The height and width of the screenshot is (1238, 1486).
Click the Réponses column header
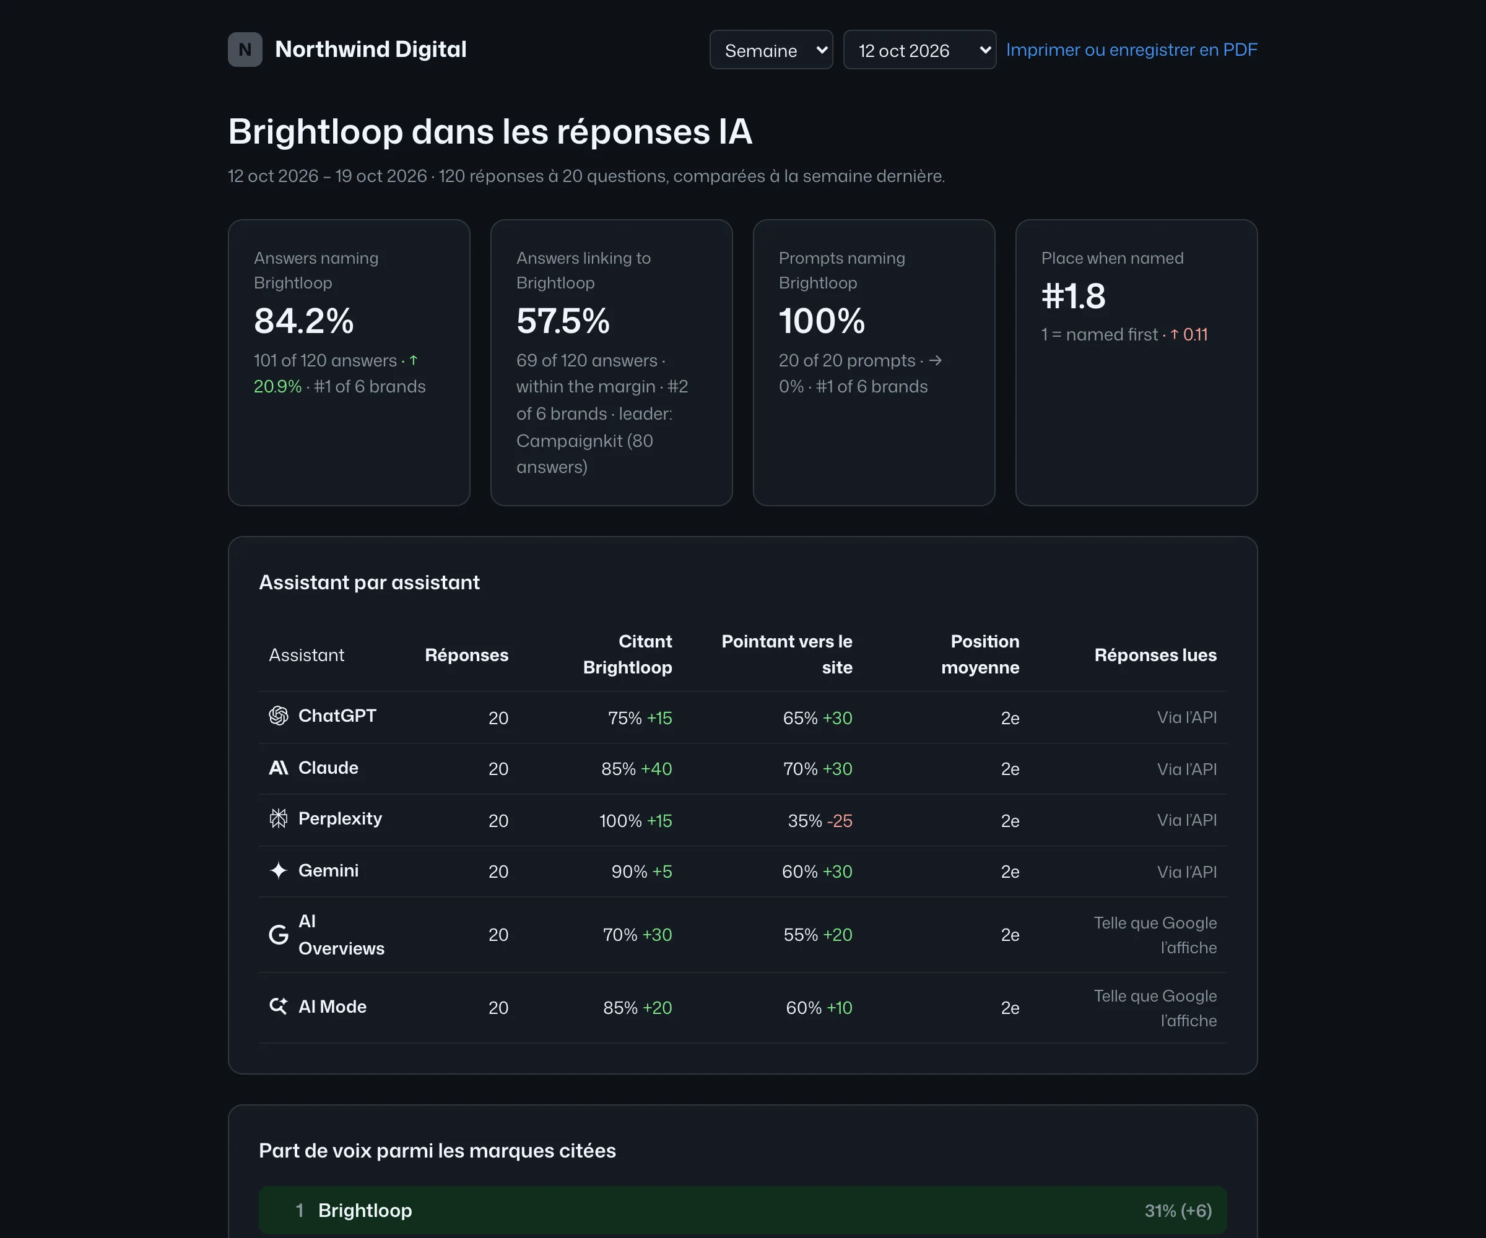pyautogui.click(x=466, y=656)
